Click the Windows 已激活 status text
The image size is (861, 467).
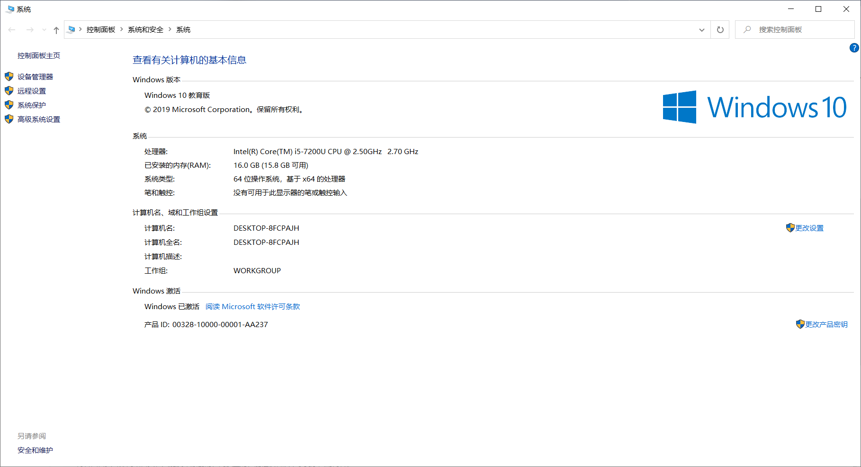(172, 306)
